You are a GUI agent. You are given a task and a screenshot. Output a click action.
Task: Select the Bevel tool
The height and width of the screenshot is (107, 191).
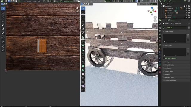click(83, 54)
